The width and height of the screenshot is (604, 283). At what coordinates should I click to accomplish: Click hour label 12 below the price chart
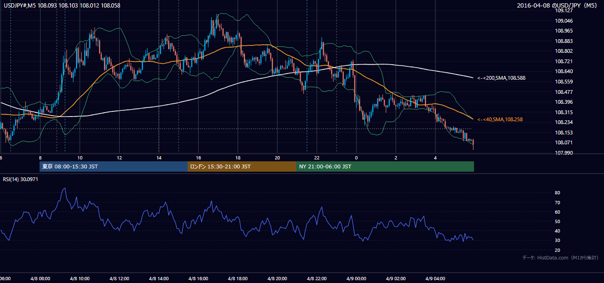[x=120, y=158]
